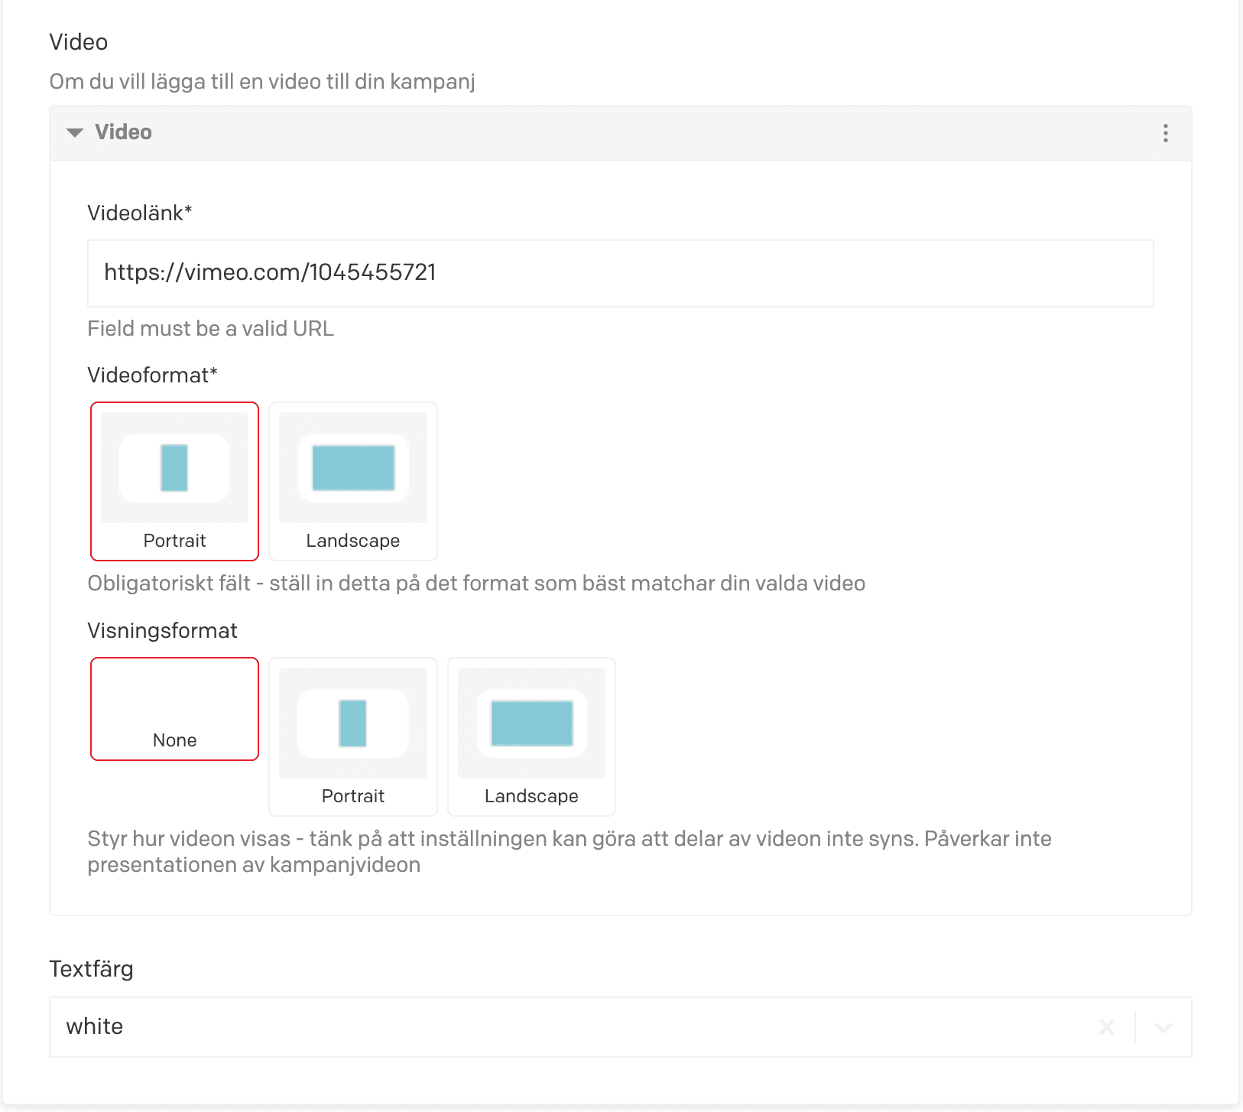Click the tall teal rectangle icon in Videoformat
Image resolution: width=1243 pixels, height=1112 pixels.
[174, 468]
